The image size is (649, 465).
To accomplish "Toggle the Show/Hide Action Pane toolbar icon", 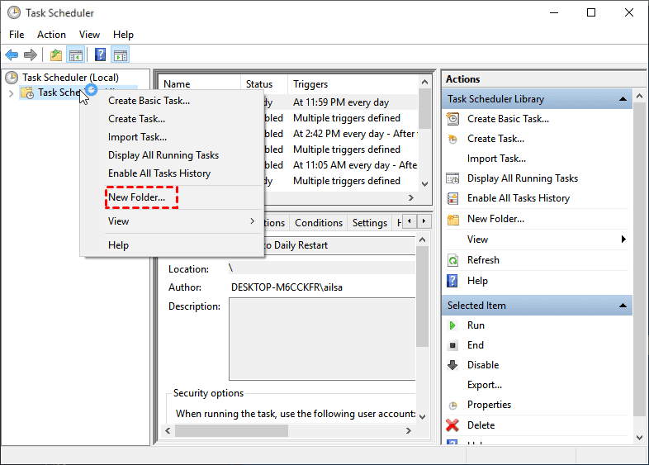I will pyautogui.click(x=121, y=55).
